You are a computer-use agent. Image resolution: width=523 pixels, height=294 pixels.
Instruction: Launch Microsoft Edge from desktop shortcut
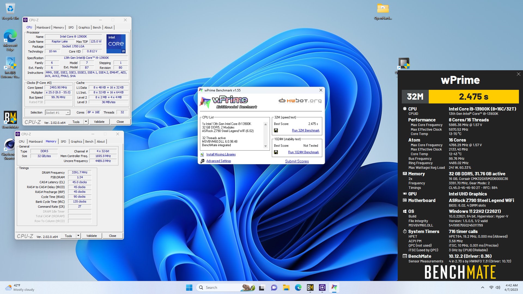point(10,40)
